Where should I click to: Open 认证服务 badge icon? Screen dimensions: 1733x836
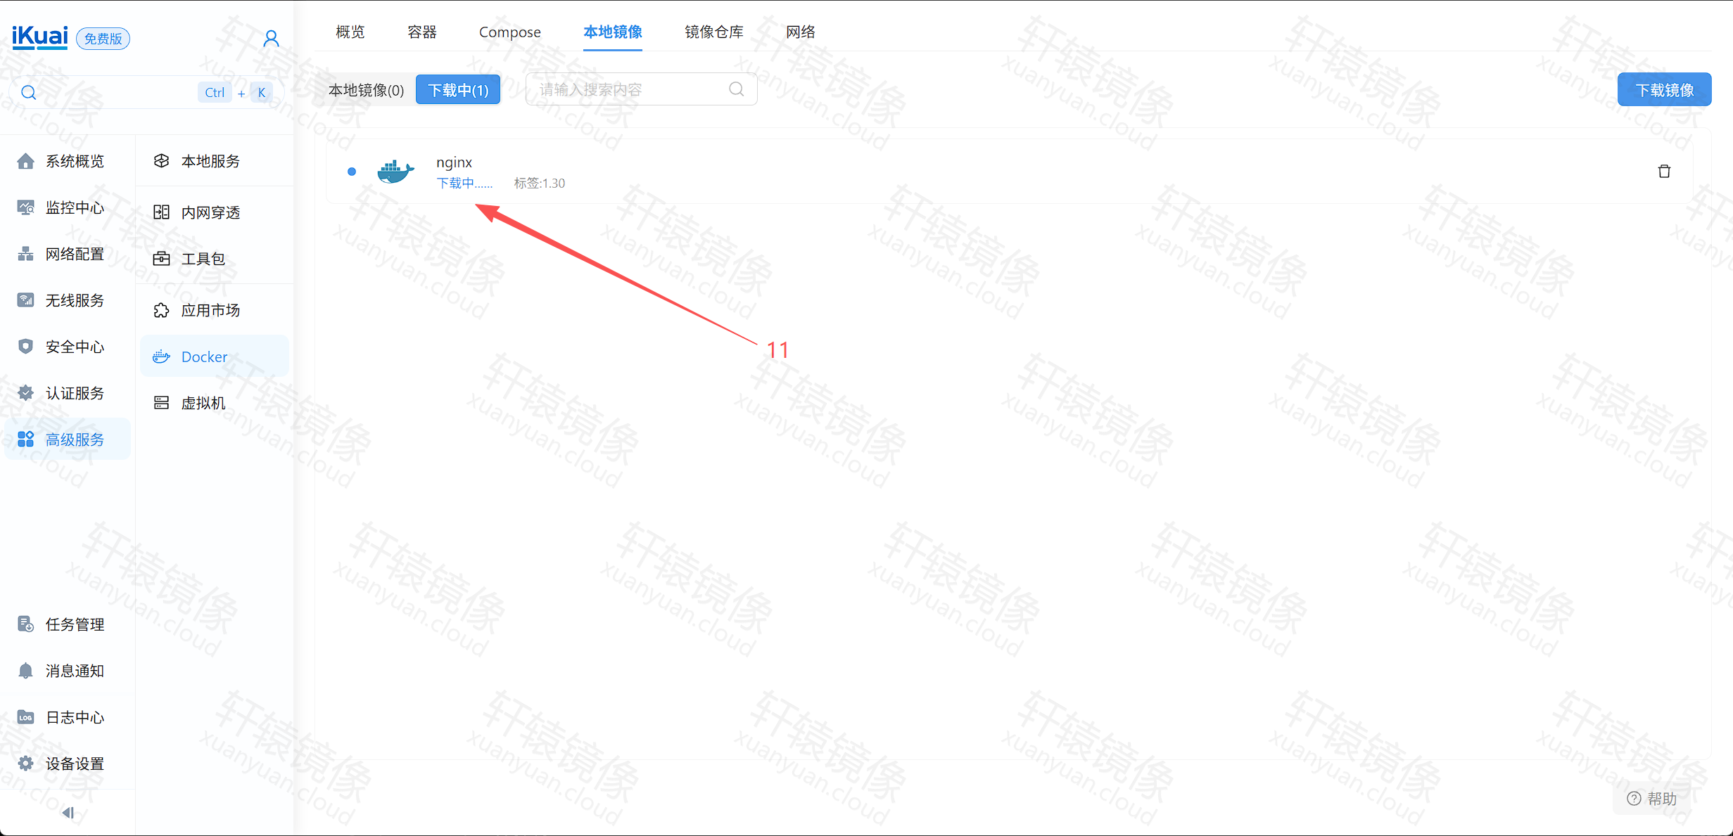(x=25, y=393)
